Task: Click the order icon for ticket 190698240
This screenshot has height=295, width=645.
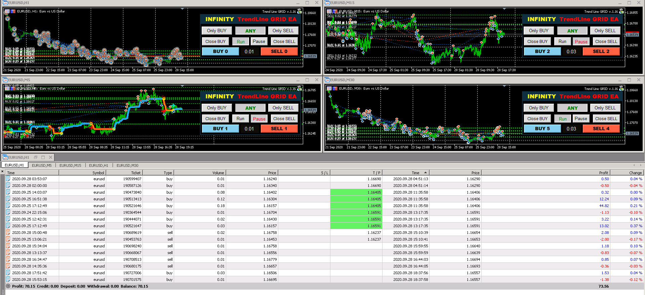Action: tap(8, 246)
